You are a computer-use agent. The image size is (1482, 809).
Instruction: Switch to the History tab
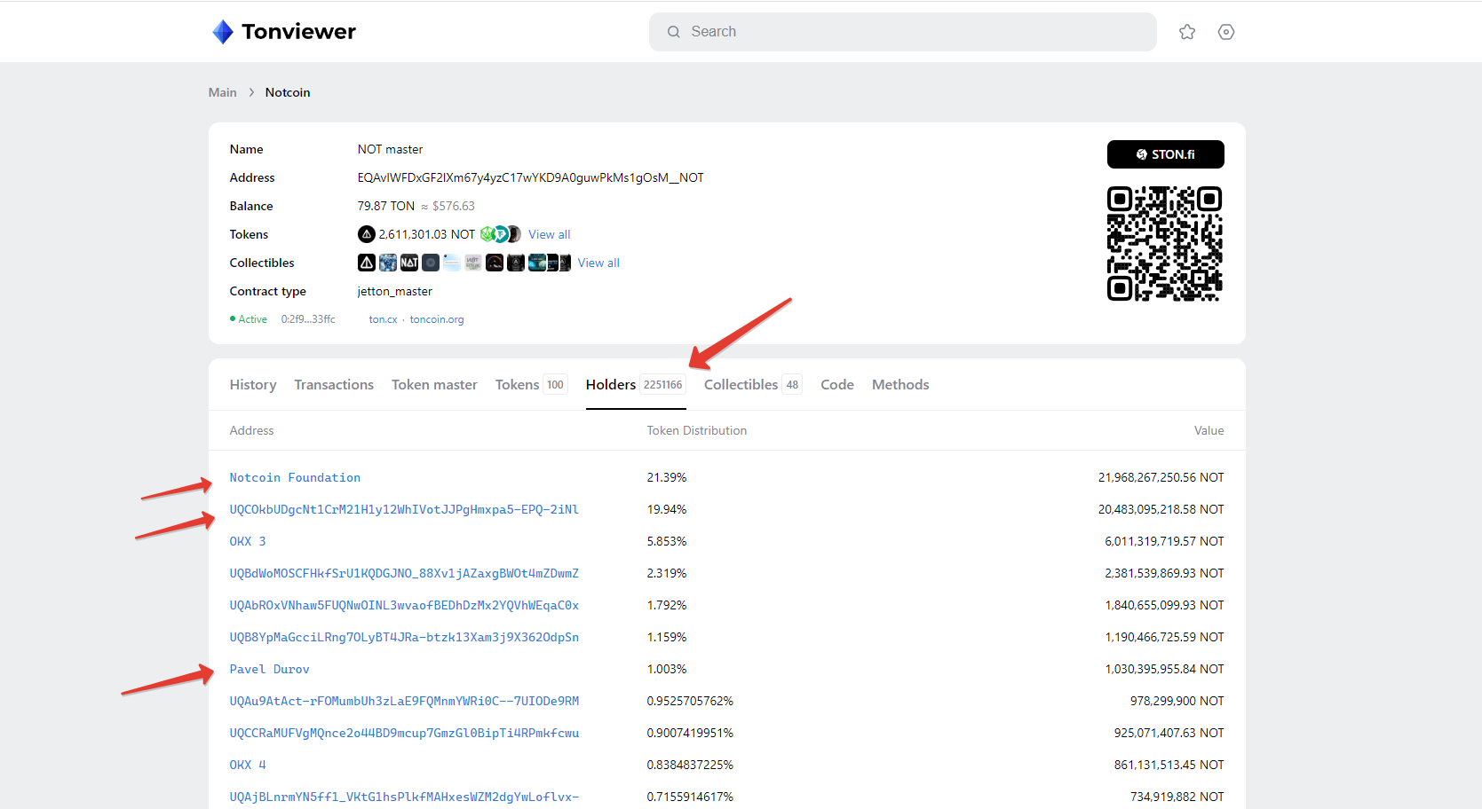click(253, 384)
